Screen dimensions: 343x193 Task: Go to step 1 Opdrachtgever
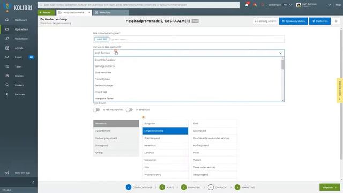click(x=139, y=187)
